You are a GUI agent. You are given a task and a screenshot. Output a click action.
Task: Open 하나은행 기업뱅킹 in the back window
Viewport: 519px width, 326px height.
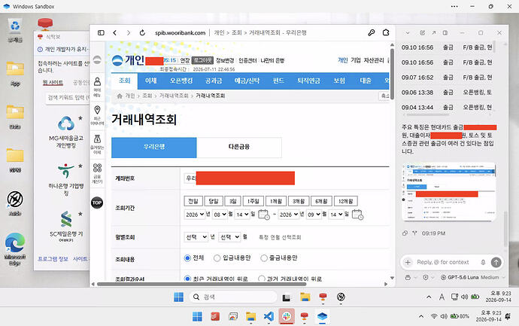click(66, 180)
